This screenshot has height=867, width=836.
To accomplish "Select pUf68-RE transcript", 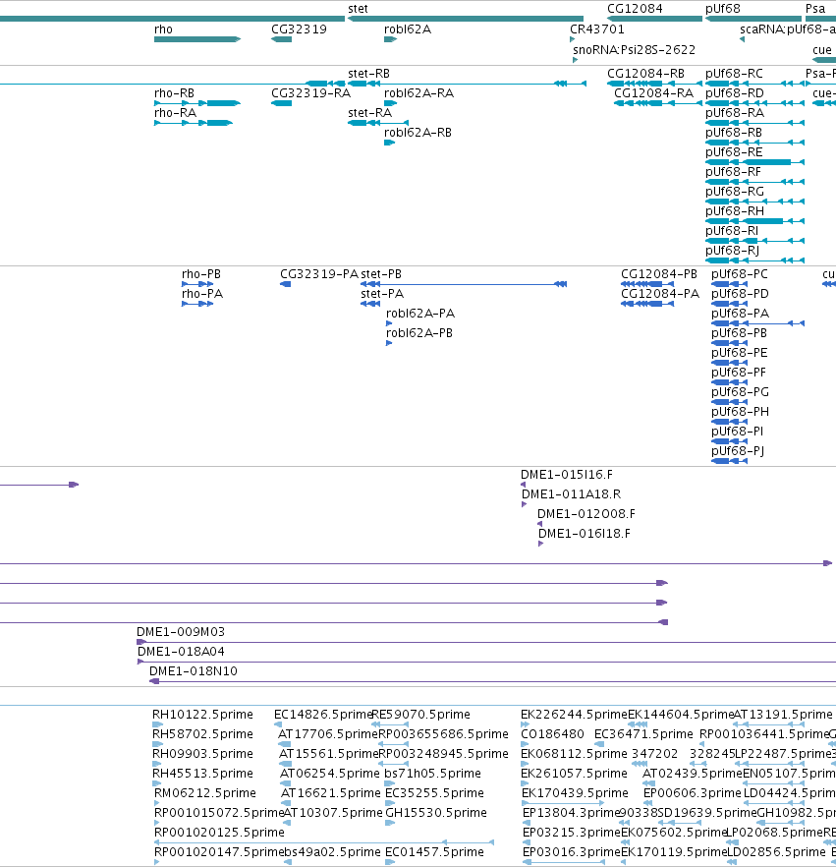I will pos(754,162).
